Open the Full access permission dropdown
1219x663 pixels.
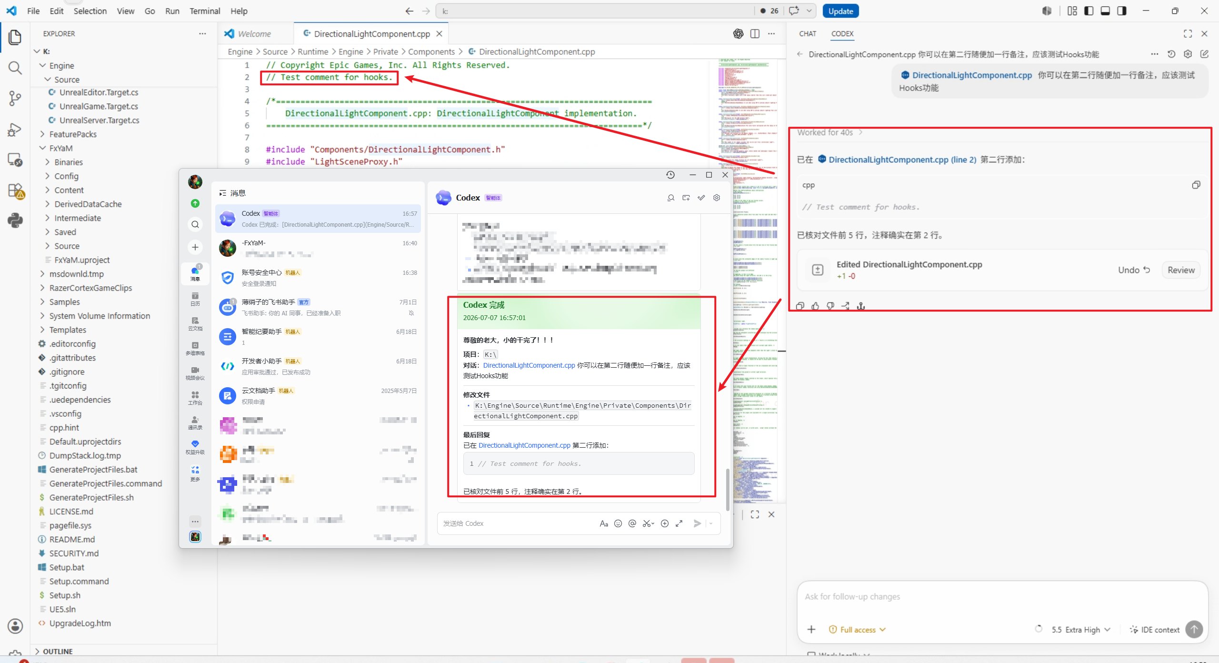858,630
